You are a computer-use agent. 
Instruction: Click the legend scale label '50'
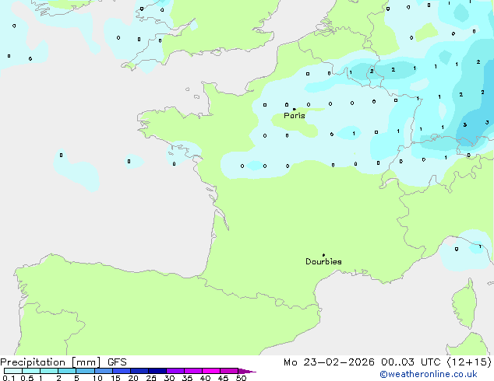pyautogui.click(x=241, y=378)
